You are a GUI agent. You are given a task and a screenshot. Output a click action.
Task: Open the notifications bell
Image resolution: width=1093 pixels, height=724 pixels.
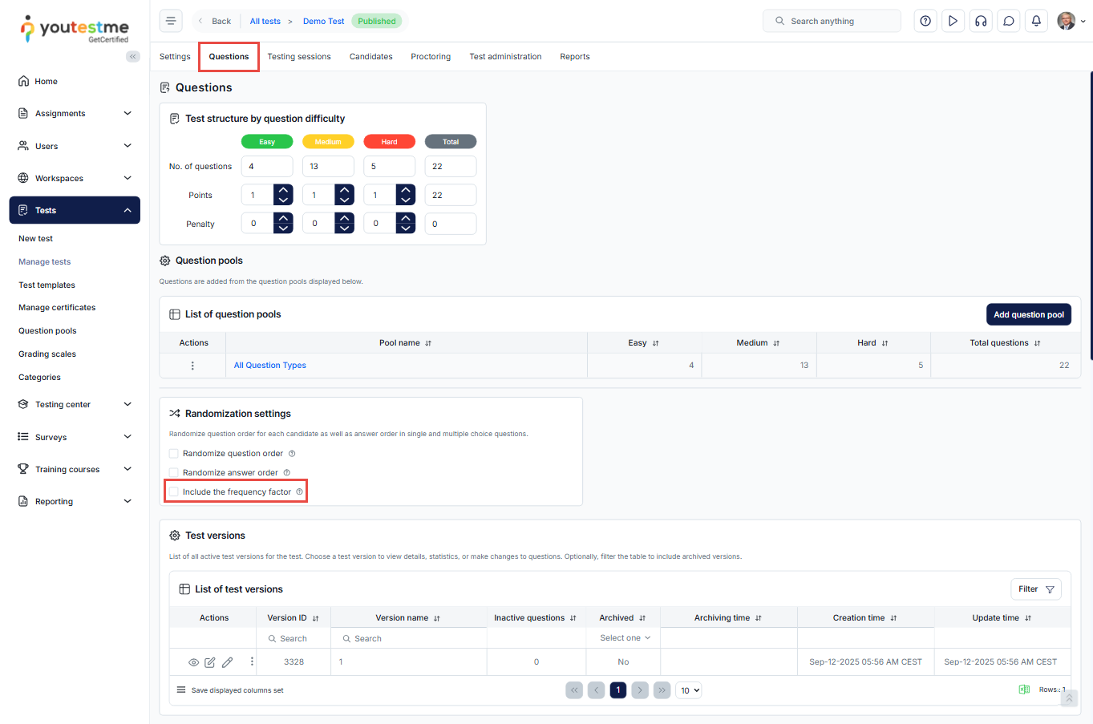tap(1036, 21)
